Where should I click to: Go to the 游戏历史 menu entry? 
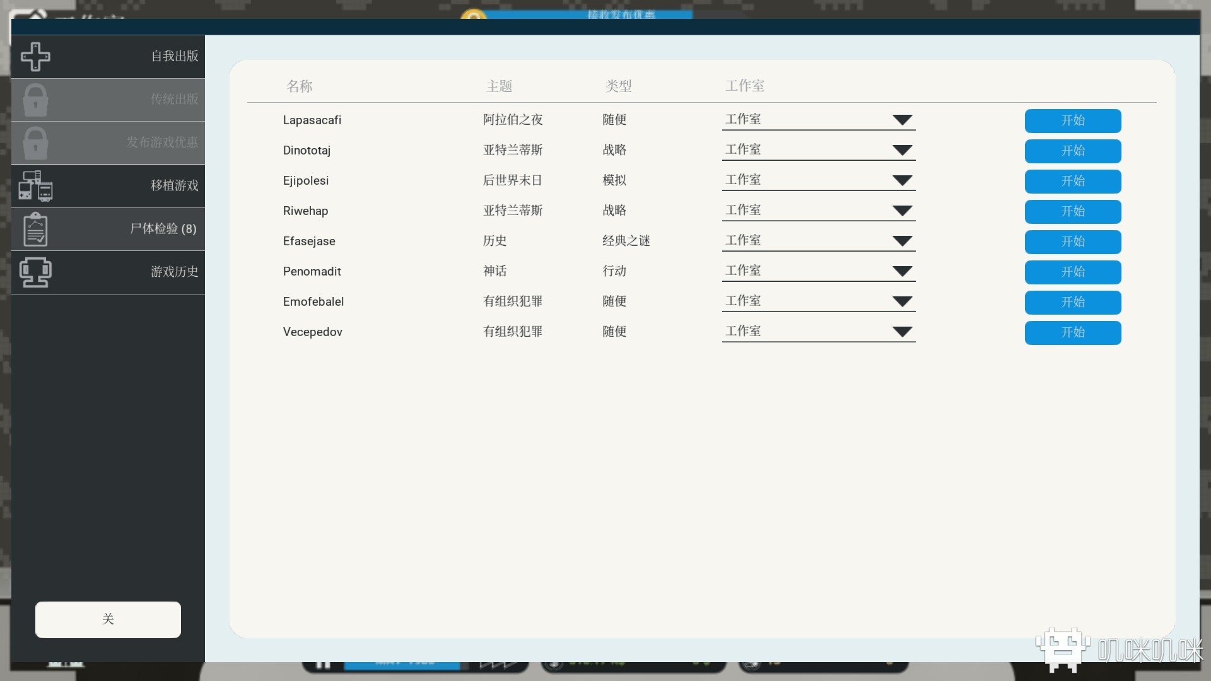pos(108,272)
